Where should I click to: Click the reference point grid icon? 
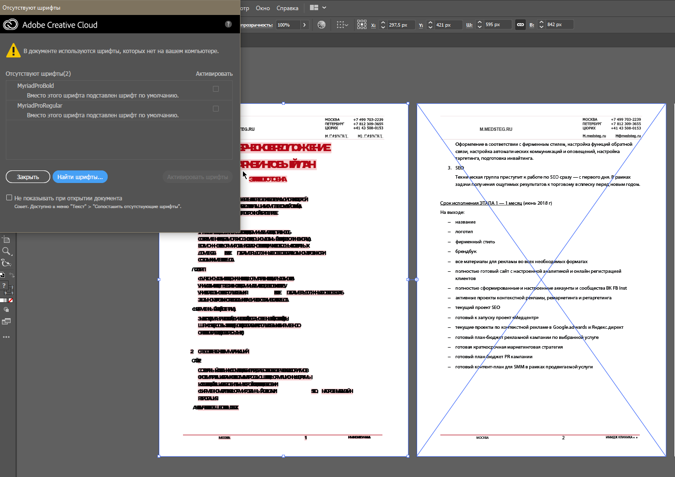(362, 25)
